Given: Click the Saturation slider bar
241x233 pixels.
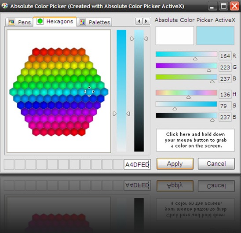Looking at the screenshot, I should 186,104.
